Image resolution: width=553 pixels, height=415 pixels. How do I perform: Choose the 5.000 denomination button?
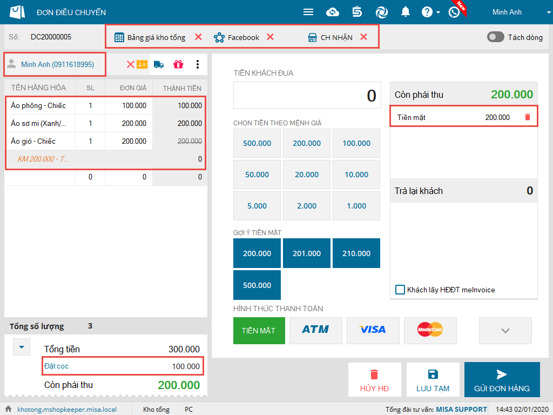point(257,206)
